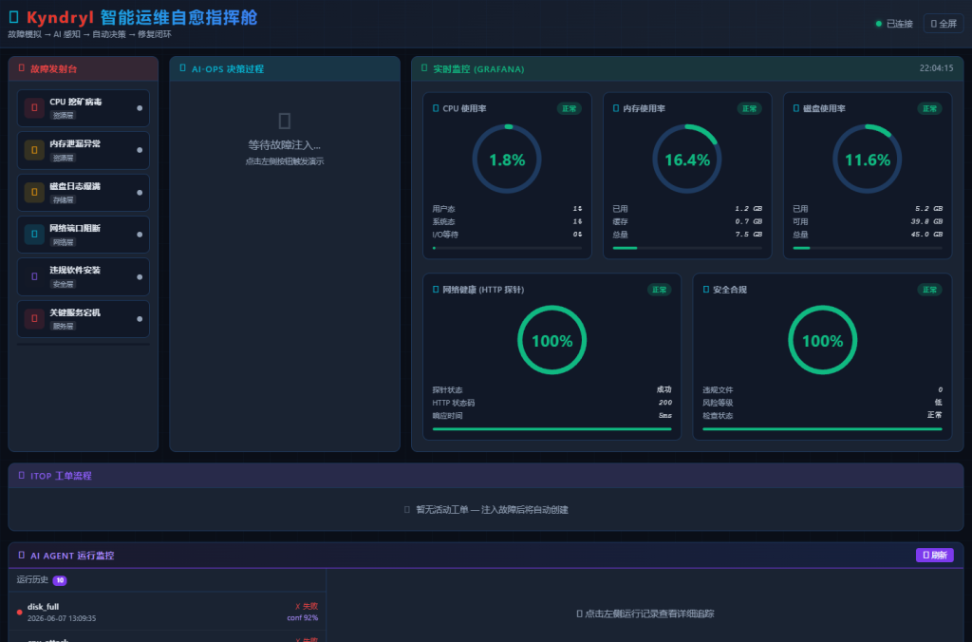Viewport: 972px width, 642px height.
Task: Click the 故障发射台 panel header icon
Action: click(22, 68)
